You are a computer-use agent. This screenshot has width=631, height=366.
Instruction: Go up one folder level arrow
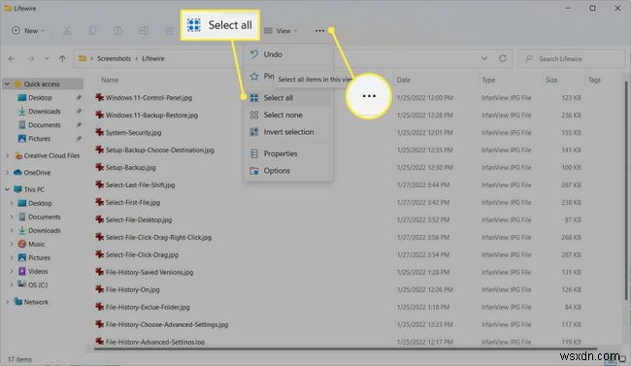click(62, 59)
